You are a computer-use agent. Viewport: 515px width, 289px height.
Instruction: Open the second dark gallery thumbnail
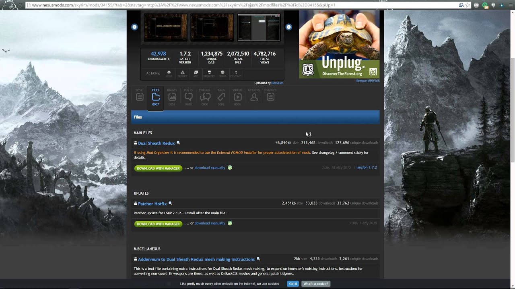click(x=212, y=27)
